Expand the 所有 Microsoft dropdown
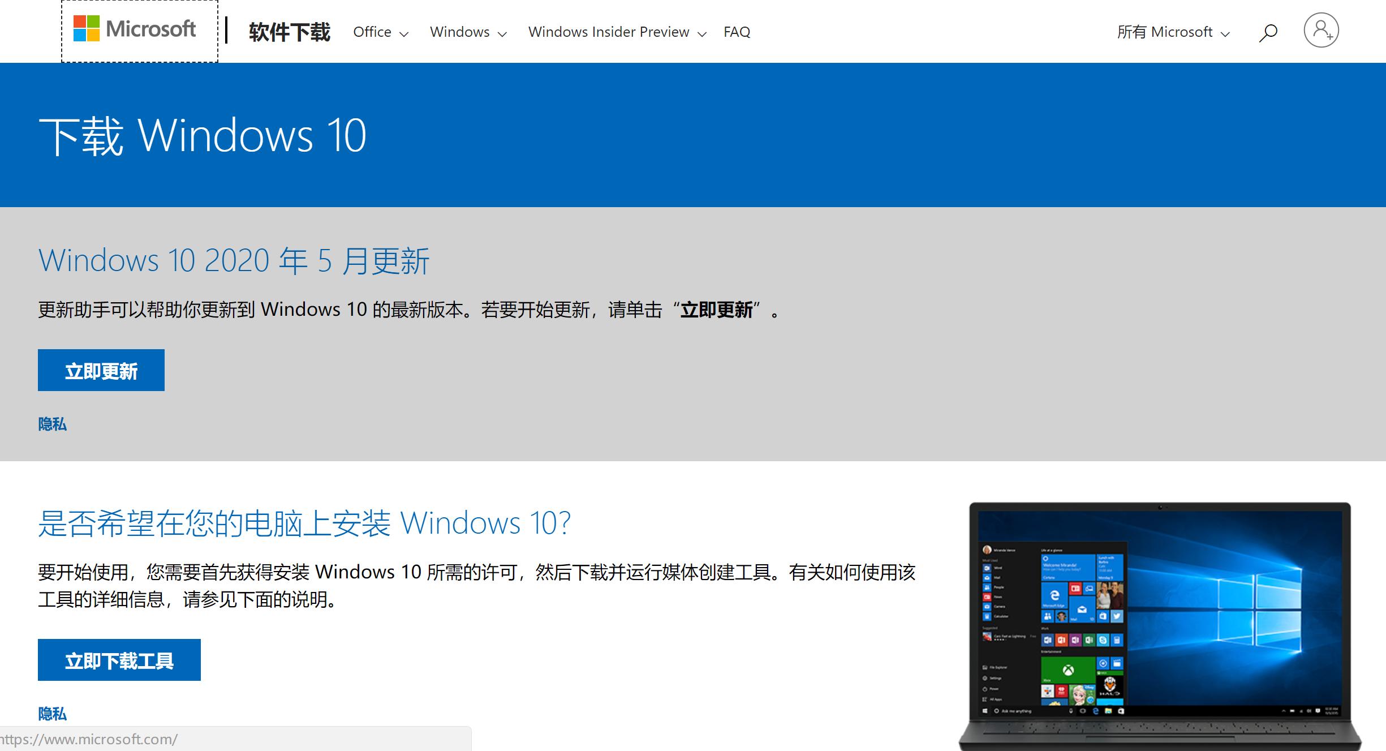The image size is (1386, 751). 1174,32
